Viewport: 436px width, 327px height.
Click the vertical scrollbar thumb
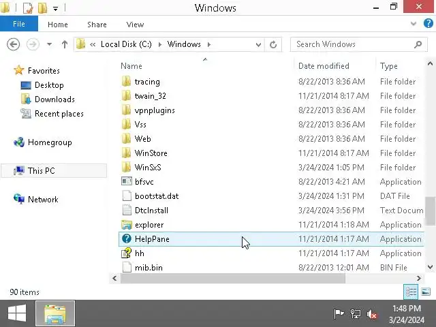431,211
